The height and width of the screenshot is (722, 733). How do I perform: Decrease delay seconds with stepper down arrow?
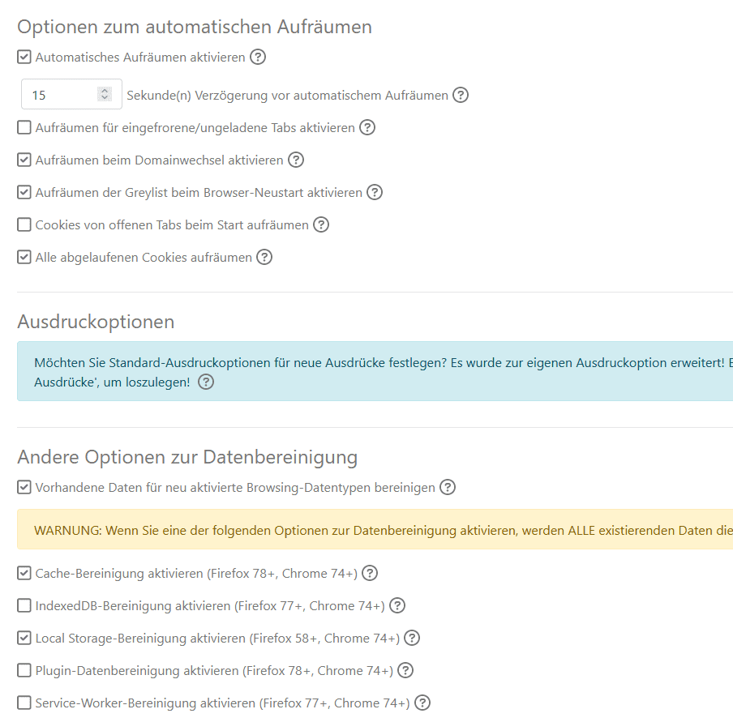pos(105,98)
